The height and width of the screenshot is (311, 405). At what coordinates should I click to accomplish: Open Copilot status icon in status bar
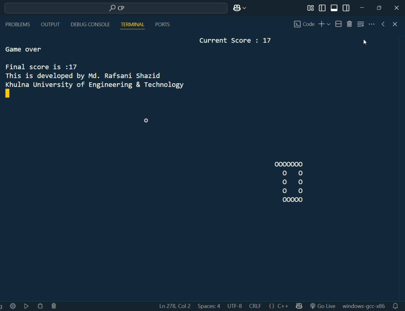click(299, 306)
